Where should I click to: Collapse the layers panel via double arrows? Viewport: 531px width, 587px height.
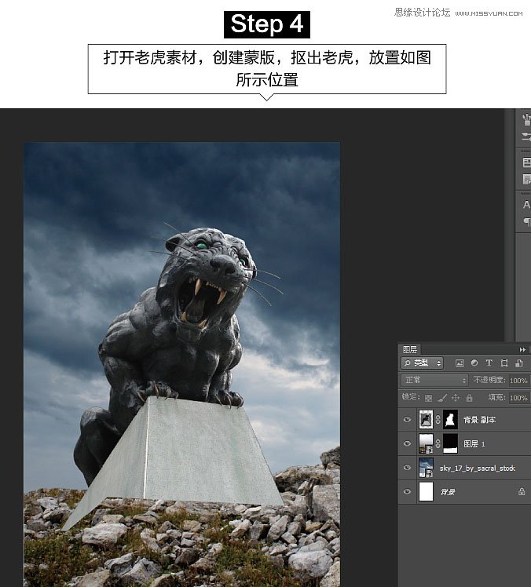[x=522, y=349]
